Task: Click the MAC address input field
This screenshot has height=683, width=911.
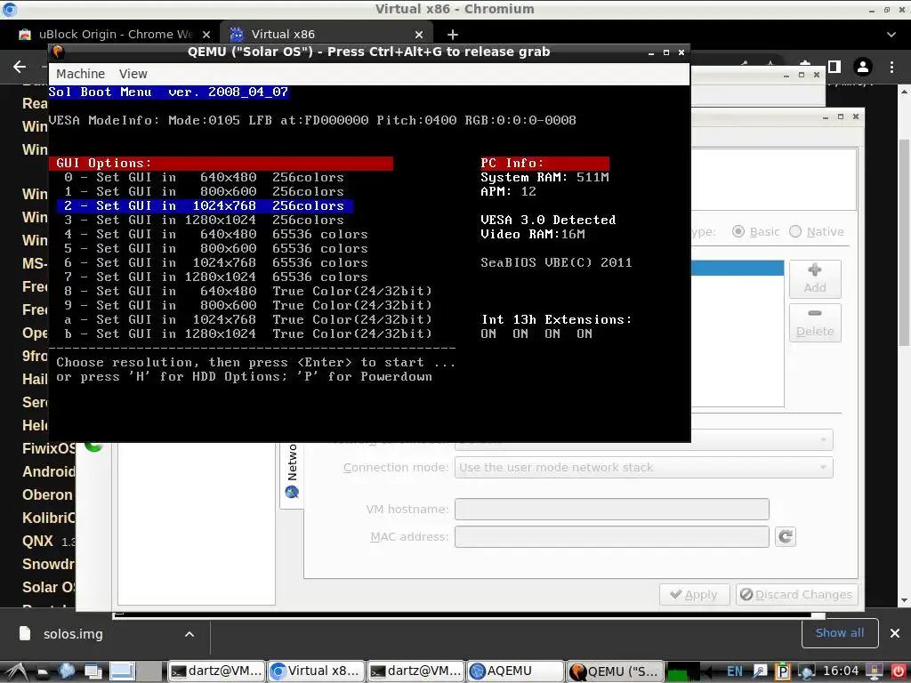Action: pos(611,536)
